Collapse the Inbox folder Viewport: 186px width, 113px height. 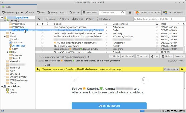coord(5,21)
